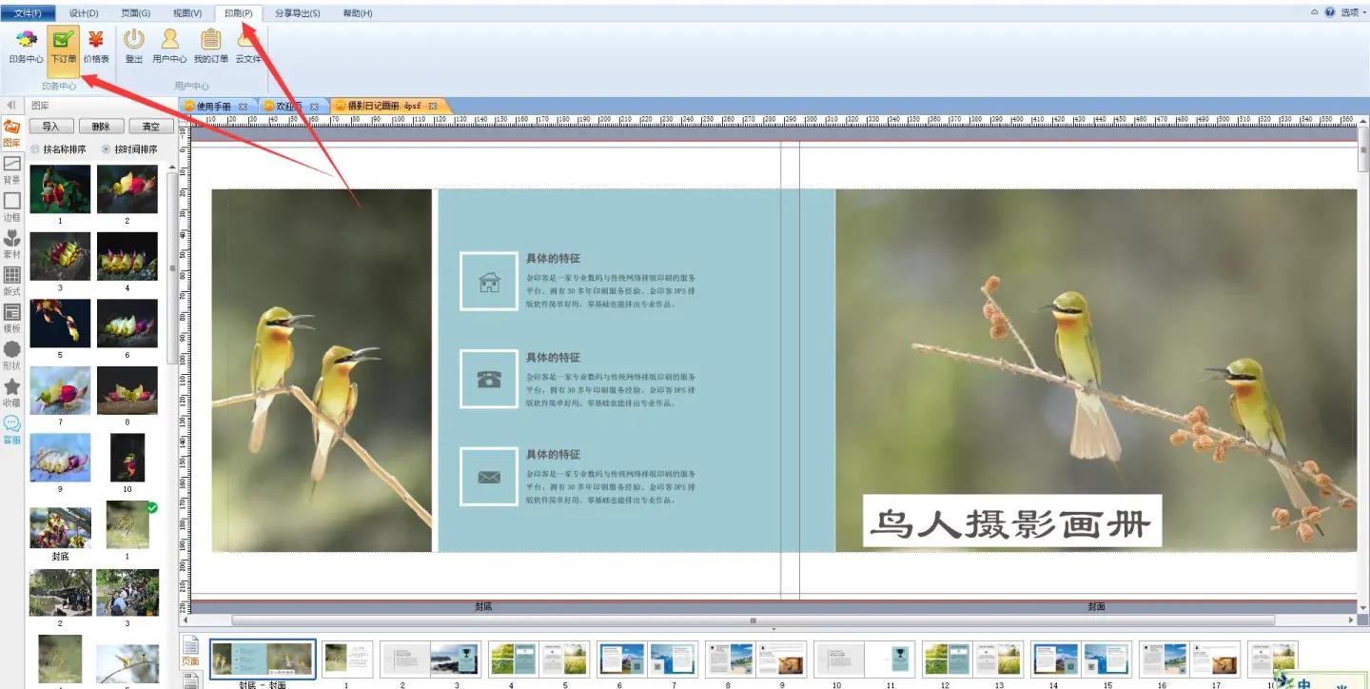Select gallery image thumbnail labeled 4
The height and width of the screenshot is (689, 1370).
(127, 256)
